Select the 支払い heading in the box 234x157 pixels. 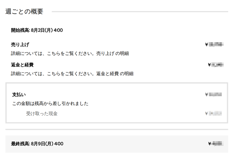click(19, 95)
